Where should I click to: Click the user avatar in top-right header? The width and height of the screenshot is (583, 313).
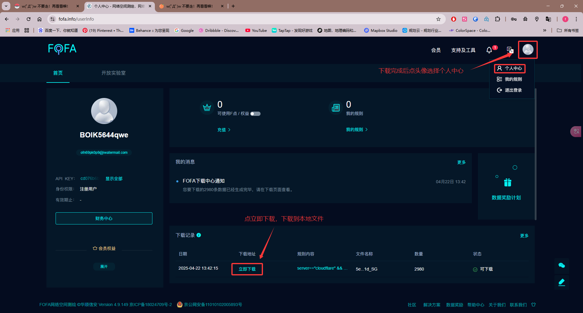click(x=528, y=49)
